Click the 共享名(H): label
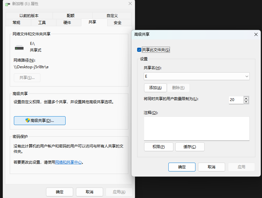Screen dimensions: 262x198 click(153, 68)
